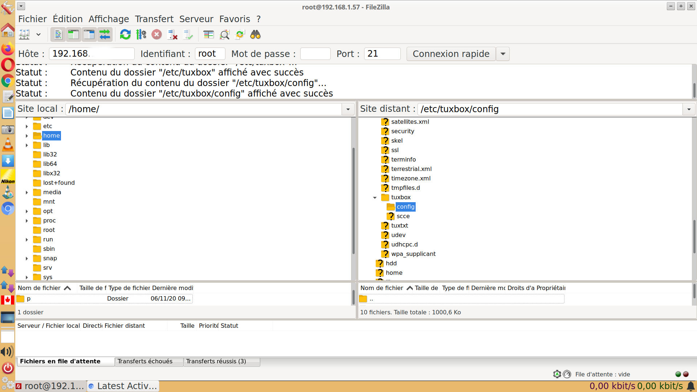Toggle processing of transfer queue
697x392 pixels.
pos(141,35)
